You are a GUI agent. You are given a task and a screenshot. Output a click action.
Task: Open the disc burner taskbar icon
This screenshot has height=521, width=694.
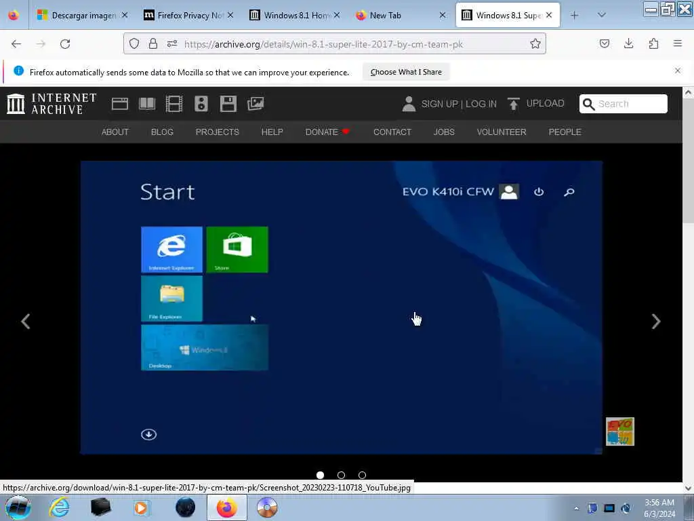[267, 507]
